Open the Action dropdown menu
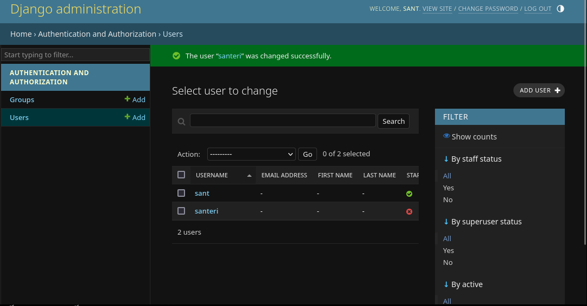Viewport: 587px width, 306px height. (251, 154)
